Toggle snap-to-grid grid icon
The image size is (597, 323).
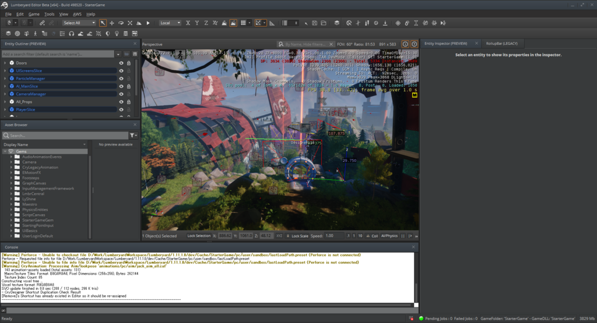click(243, 23)
